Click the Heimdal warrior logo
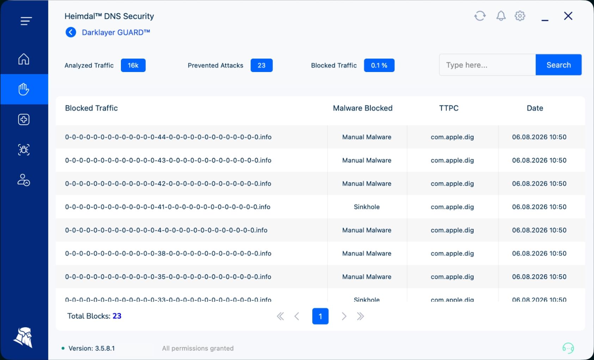594x360 pixels. pyautogui.click(x=23, y=337)
